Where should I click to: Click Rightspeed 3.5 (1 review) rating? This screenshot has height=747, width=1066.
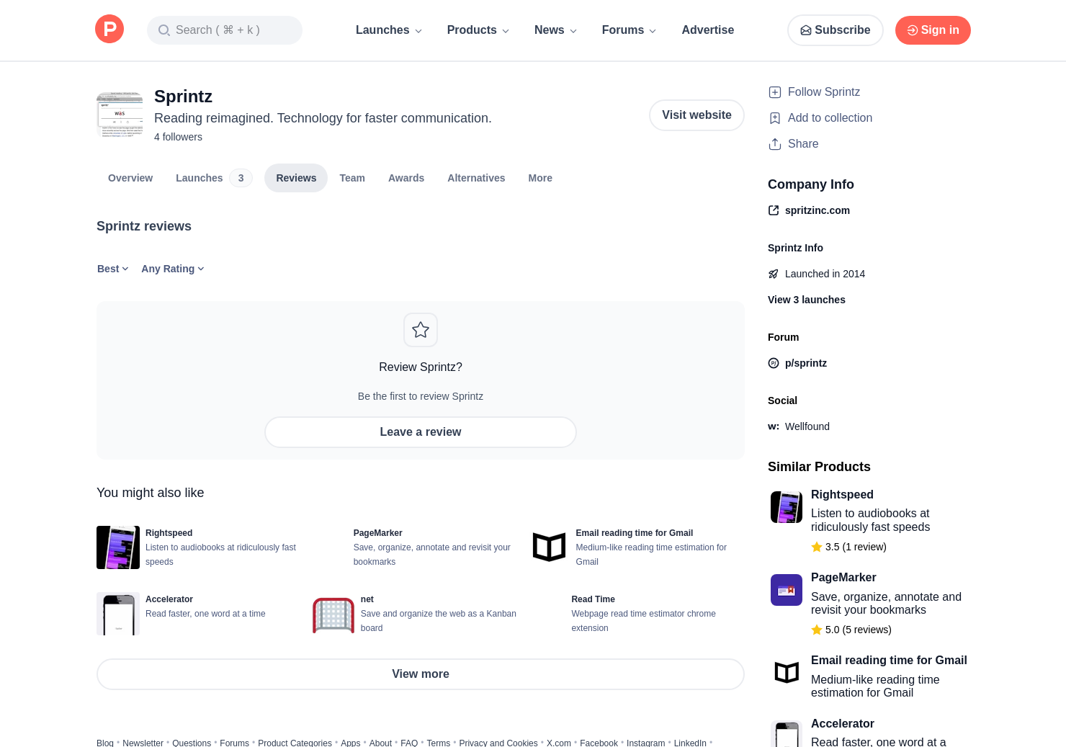click(x=849, y=547)
